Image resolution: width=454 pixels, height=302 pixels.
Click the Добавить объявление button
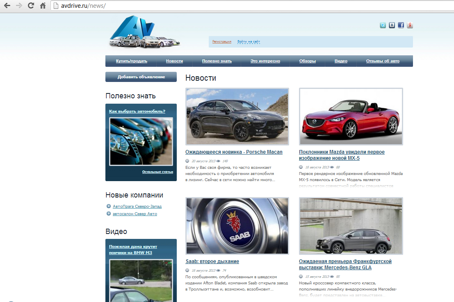[x=141, y=77]
